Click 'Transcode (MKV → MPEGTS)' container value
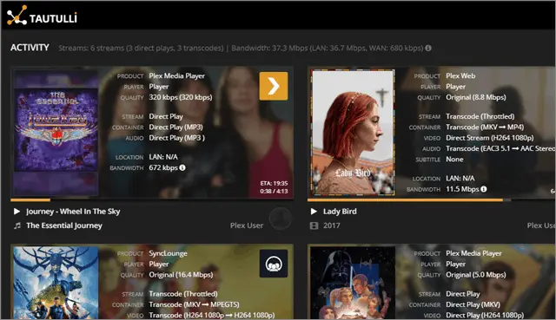This screenshot has height=320, width=556. point(194,304)
